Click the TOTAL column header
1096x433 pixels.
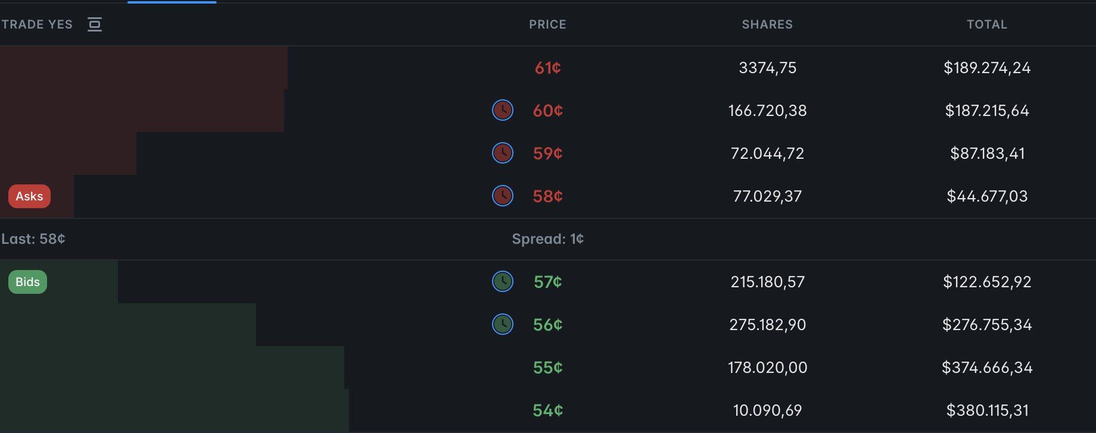coord(986,24)
